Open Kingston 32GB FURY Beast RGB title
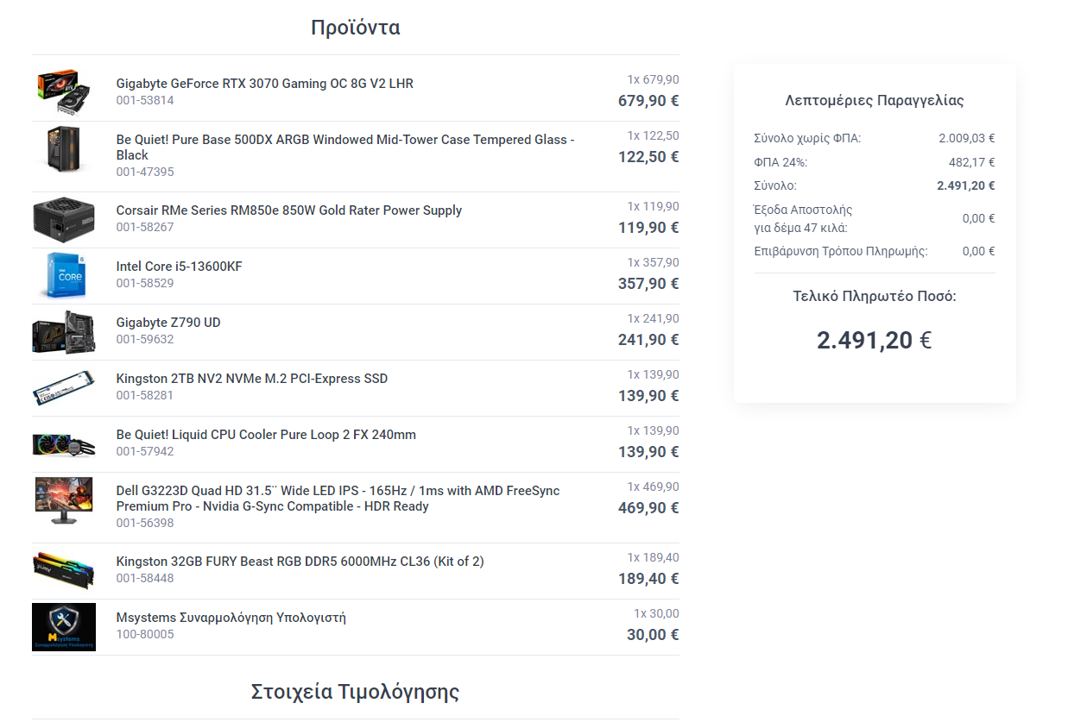 (300, 562)
